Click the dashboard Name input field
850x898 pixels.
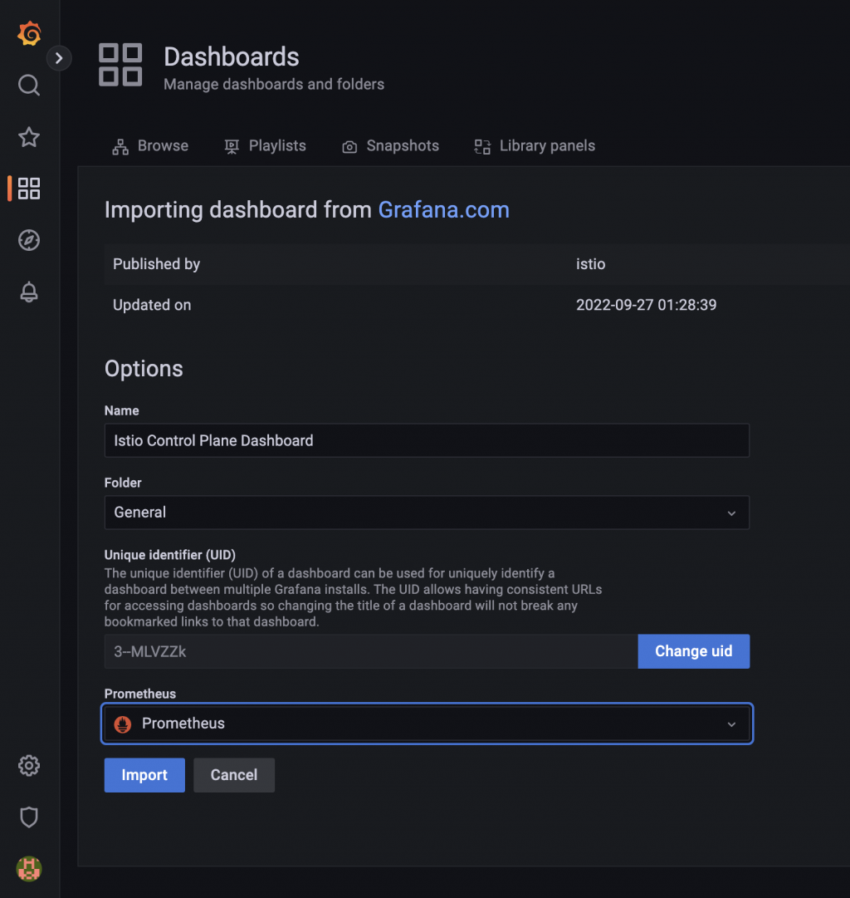tap(427, 440)
